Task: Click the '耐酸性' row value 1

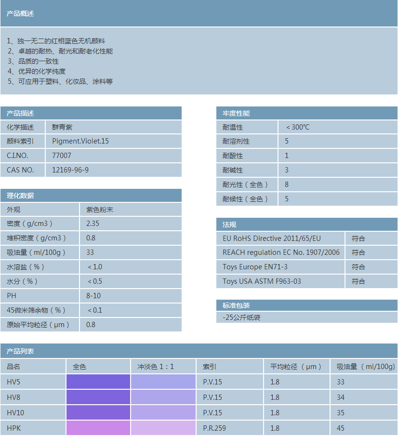Action: 287,156
